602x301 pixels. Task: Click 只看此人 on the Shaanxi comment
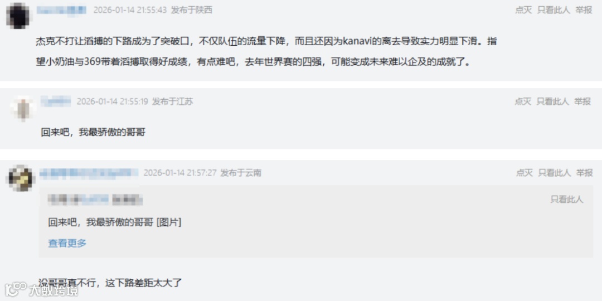554,10
